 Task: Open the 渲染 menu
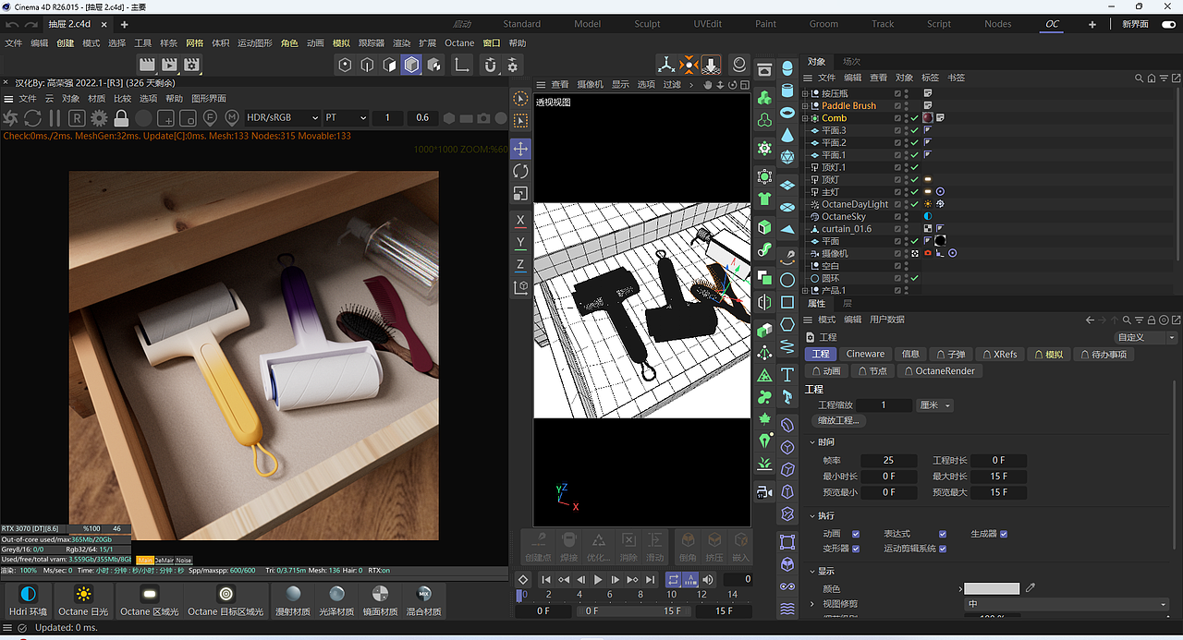tap(401, 42)
